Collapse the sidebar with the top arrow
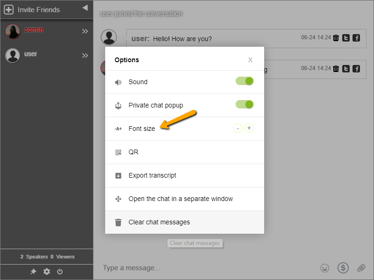Image resolution: width=374 pixels, height=280 pixels. click(84, 7)
